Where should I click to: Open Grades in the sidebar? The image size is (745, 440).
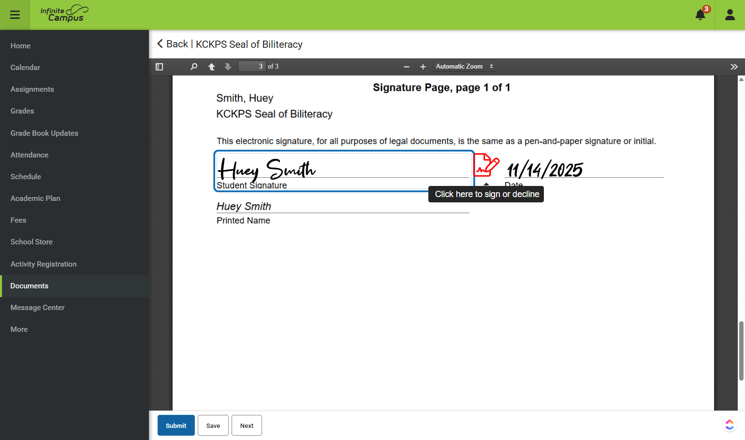tap(74, 111)
